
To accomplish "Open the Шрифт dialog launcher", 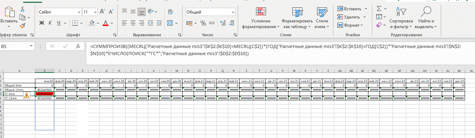I will coord(114,35).
